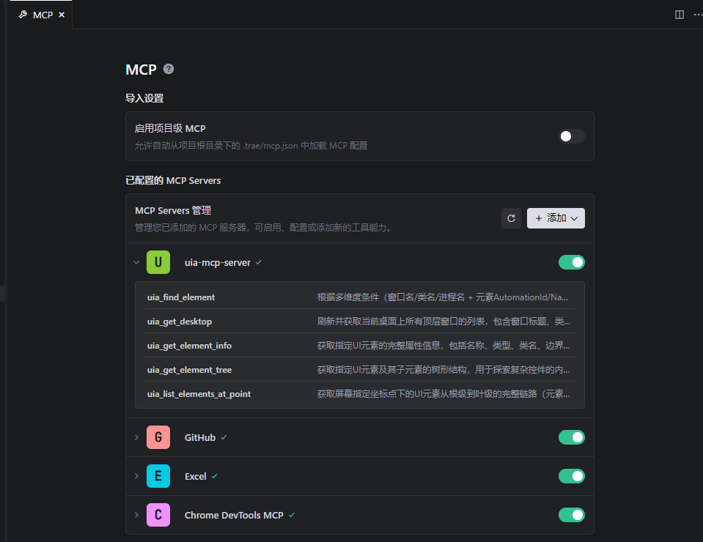
Task: Click the uia_list_elements_at_point tool row
Action: pyautogui.click(x=360, y=394)
